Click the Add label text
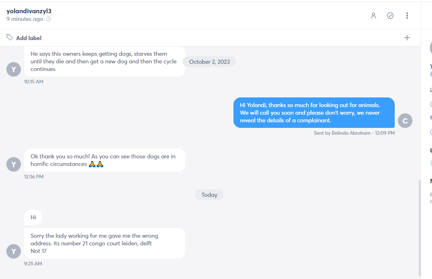 (x=28, y=38)
